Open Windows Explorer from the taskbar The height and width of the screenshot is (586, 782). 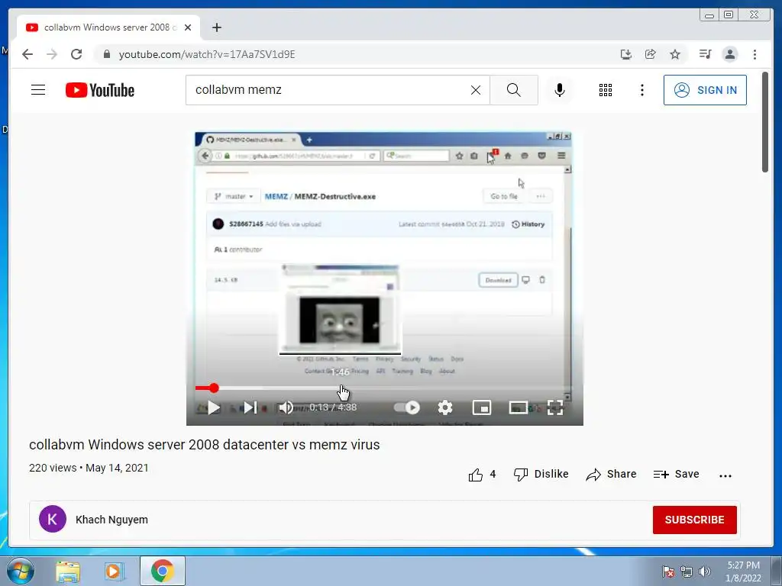[x=68, y=571]
